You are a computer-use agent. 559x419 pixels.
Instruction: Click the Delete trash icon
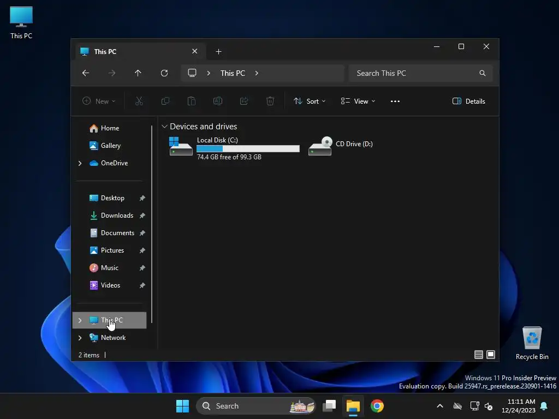pyautogui.click(x=270, y=101)
